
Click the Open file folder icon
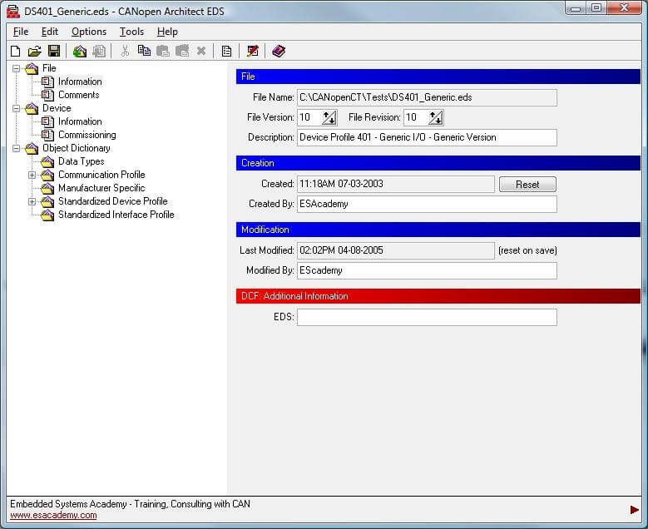pos(34,52)
